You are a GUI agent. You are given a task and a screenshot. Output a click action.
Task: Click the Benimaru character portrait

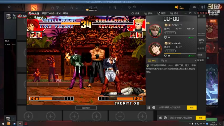(139, 25)
